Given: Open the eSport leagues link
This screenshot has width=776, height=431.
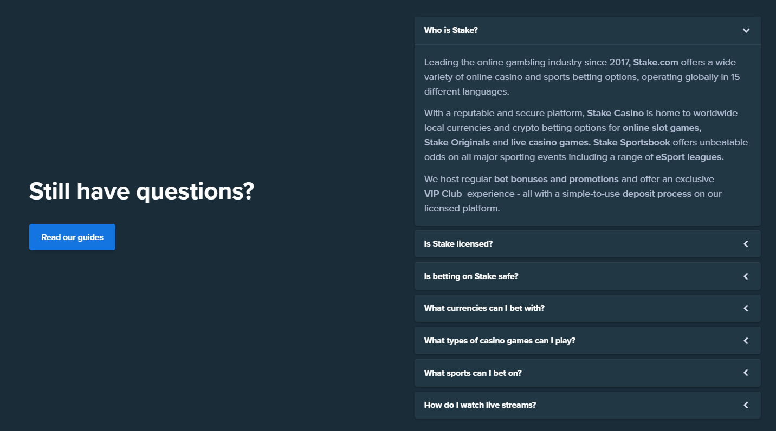Looking at the screenshot, I should point(690,157).
